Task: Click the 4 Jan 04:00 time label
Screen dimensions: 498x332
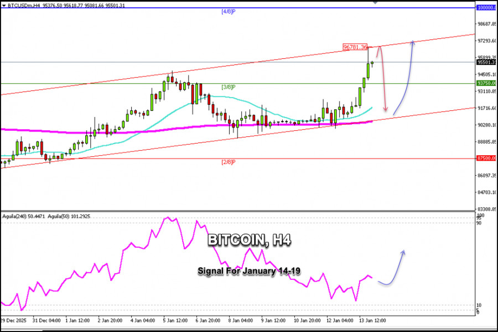Action: click(x=143, y=320)
